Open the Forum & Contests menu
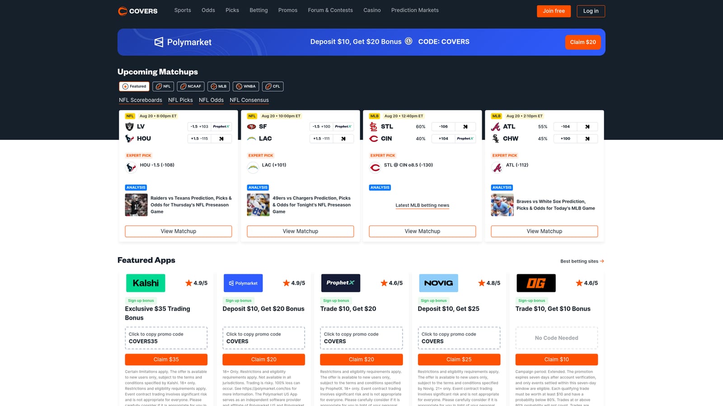Image resolution: width=723 pixels, height=406 pixels. pos(330,10)
